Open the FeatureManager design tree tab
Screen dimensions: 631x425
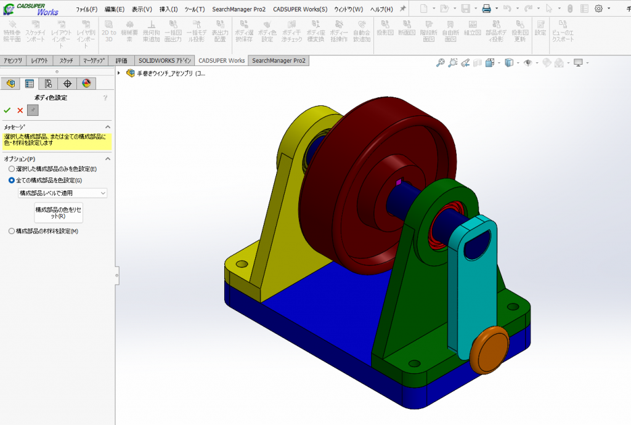tap(10, 84)
